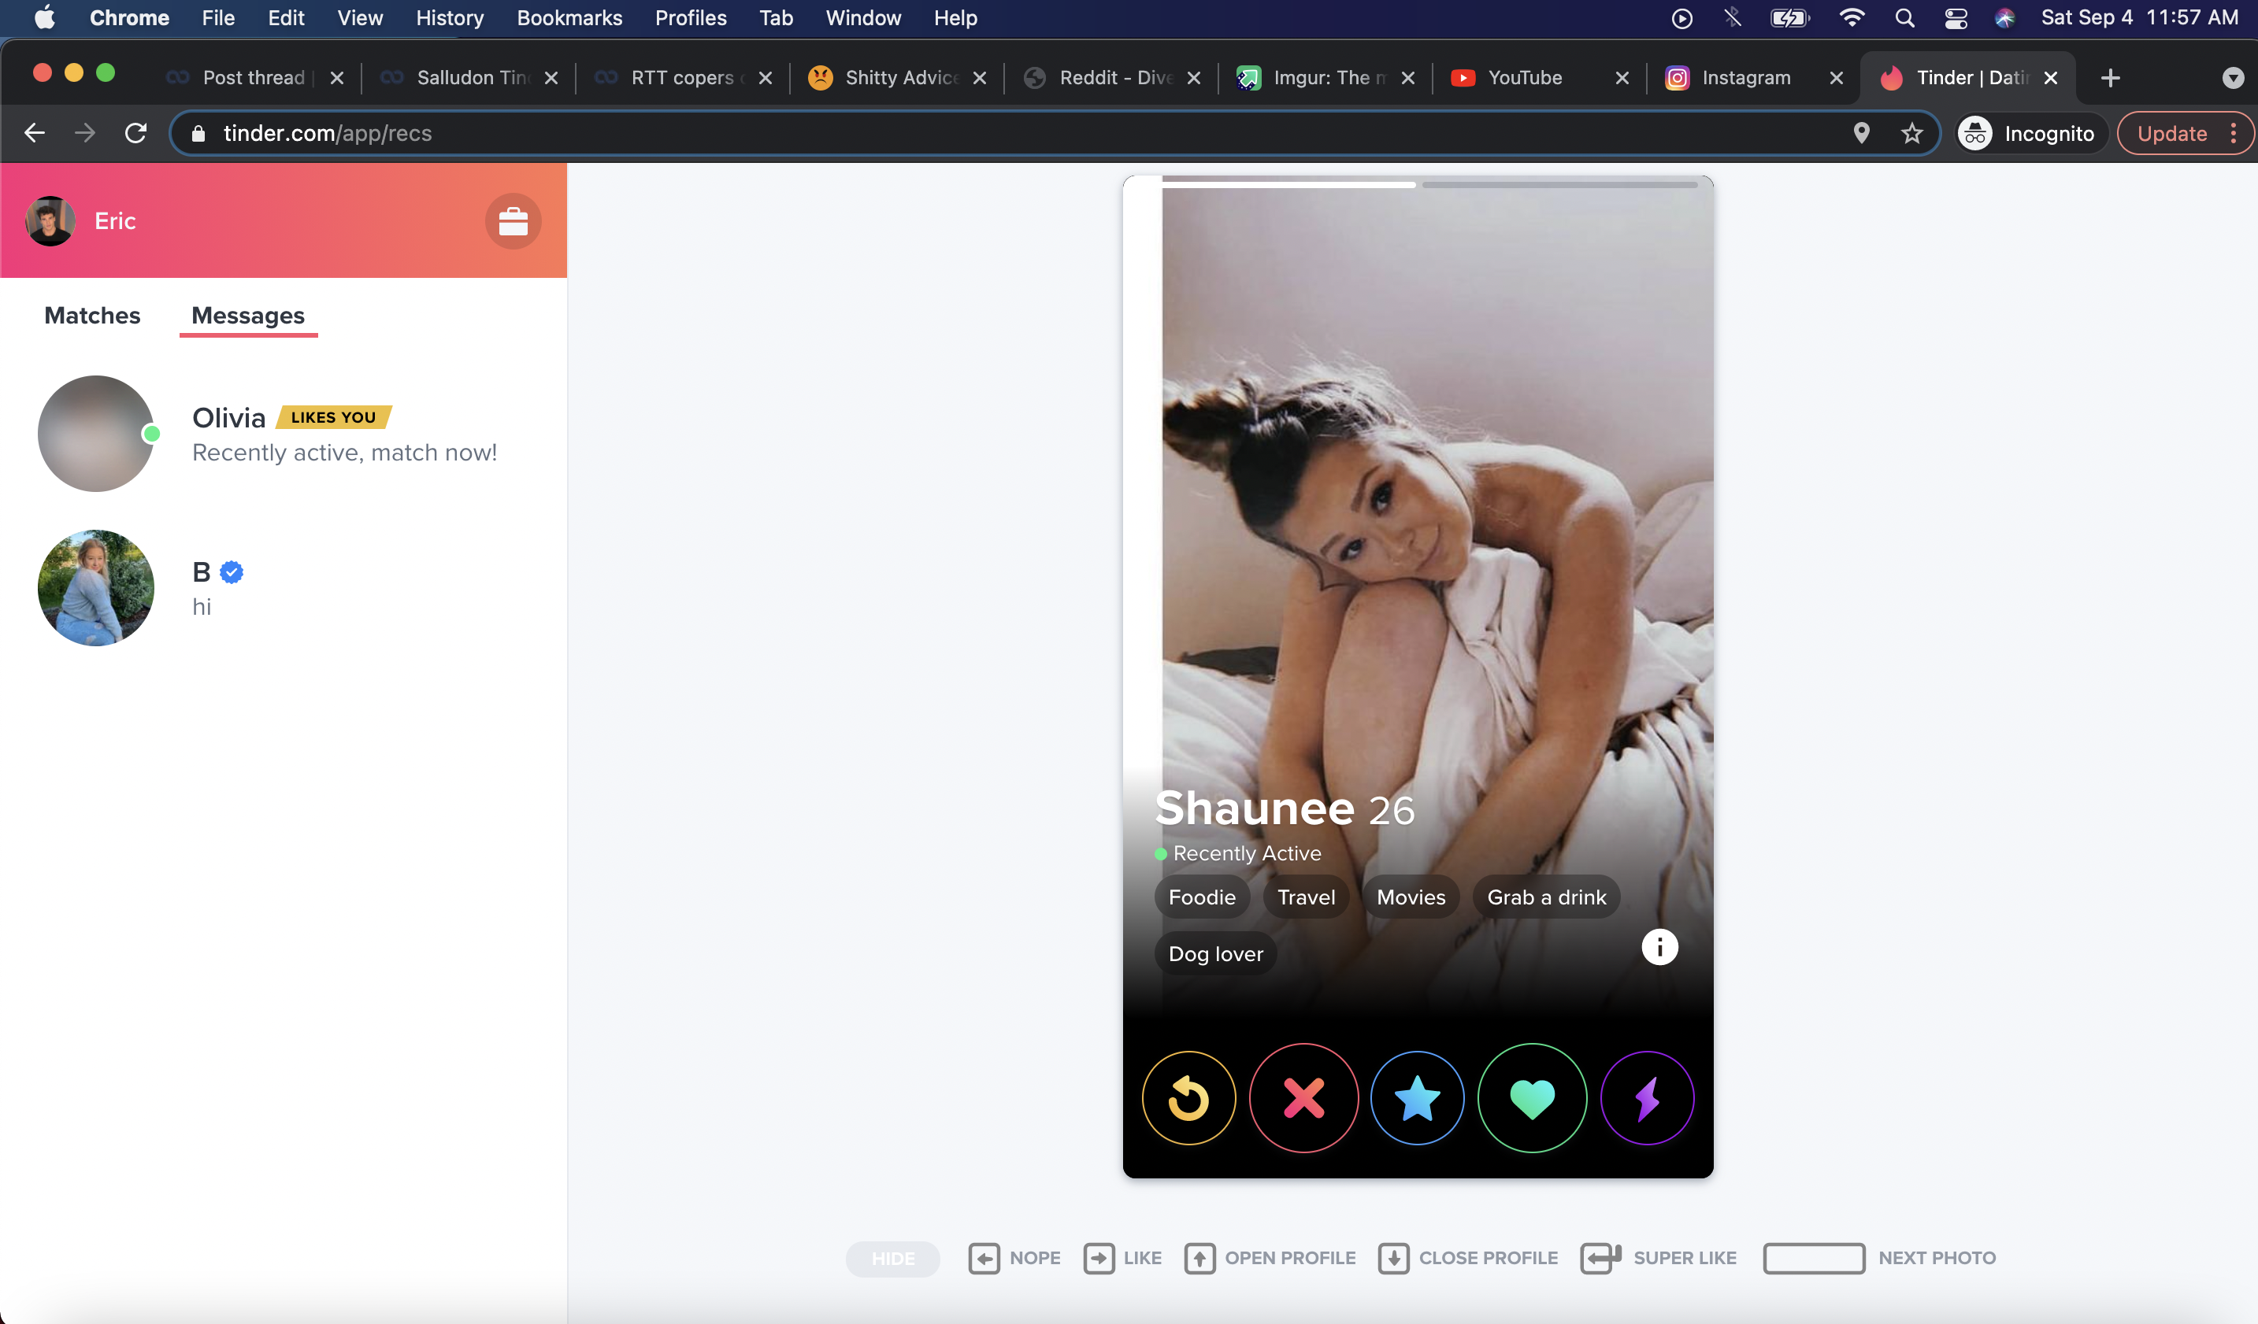Switch to the Matches tab
Image resolution: width=2258 pixels, height=1324 pixels.
(92, 316)
